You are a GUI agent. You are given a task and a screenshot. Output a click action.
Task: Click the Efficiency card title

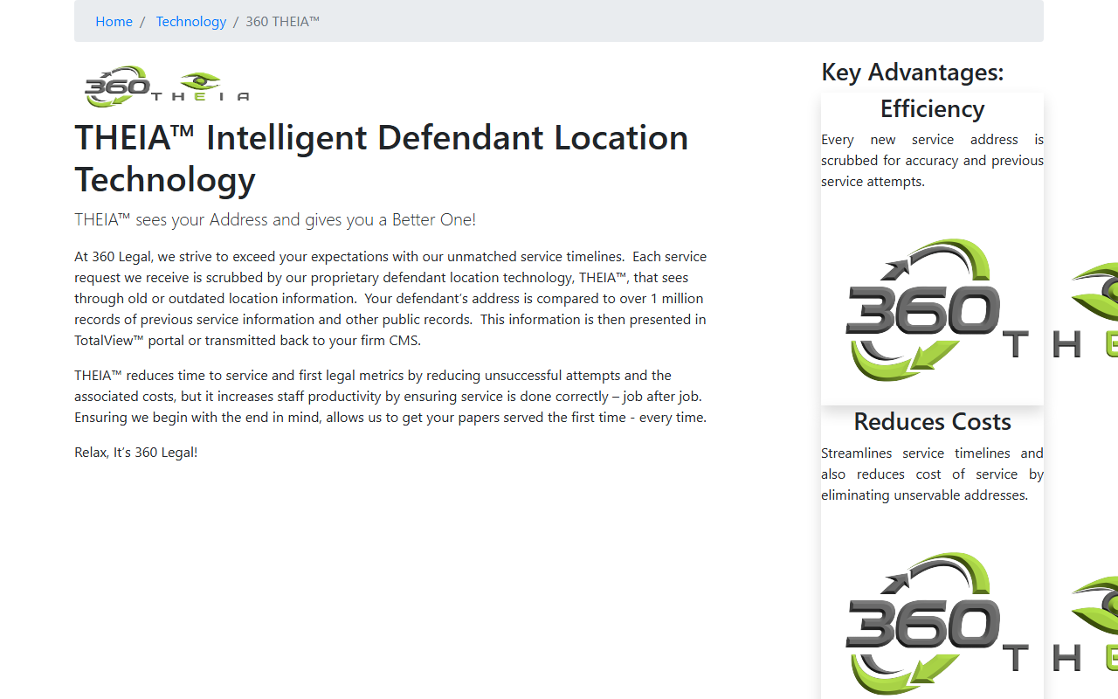pos(932,108)
